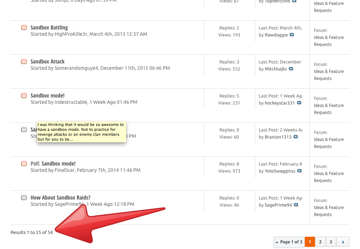Open the Sandbox Battling thread
360x249 pixels.
tap(49, 27)
